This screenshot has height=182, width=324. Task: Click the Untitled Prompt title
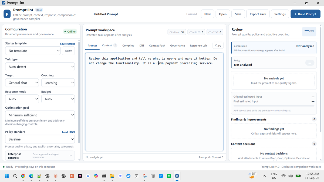(x=106, y=14)
